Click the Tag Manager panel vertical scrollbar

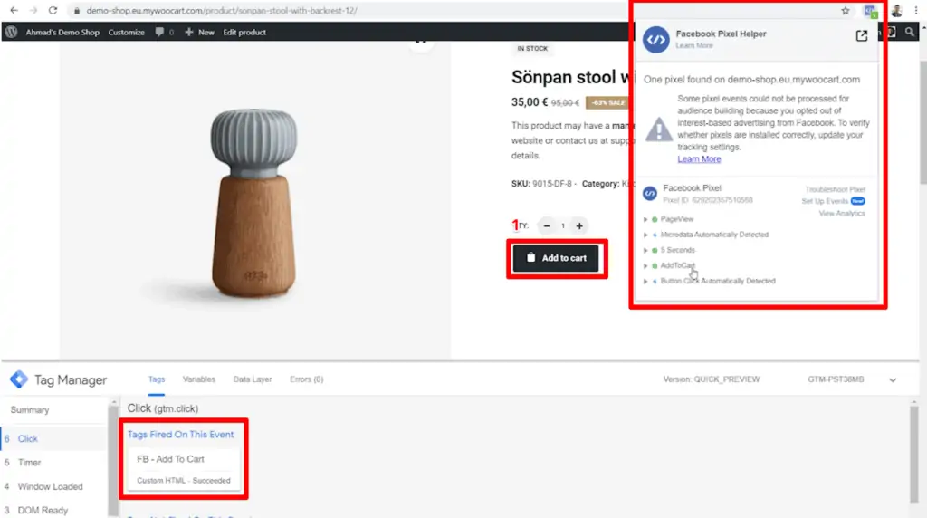pyautogui.click(x=914, y=456)
